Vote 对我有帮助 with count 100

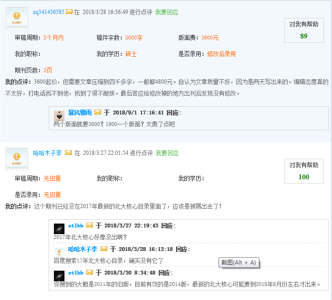[304, 171]
